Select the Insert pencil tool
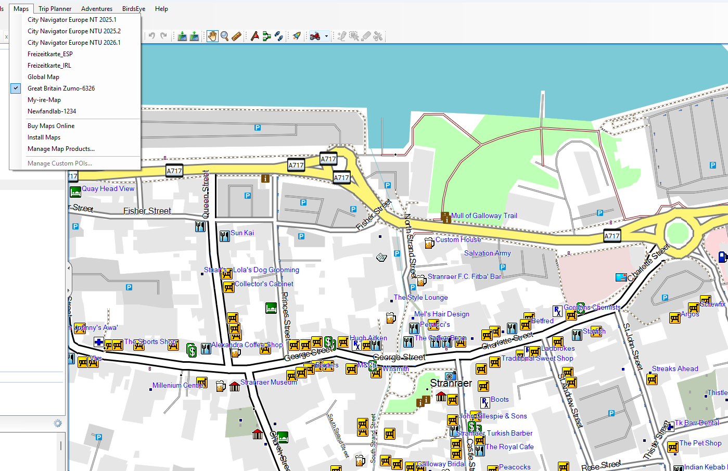 click(x=342, y=36)
